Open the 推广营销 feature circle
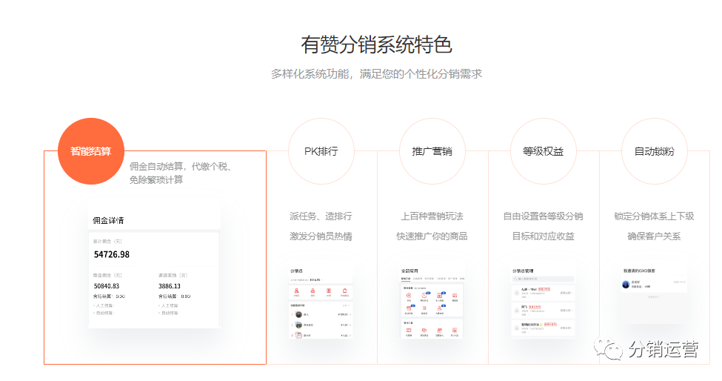The image size is (722, 381). (x=432, y=151)
